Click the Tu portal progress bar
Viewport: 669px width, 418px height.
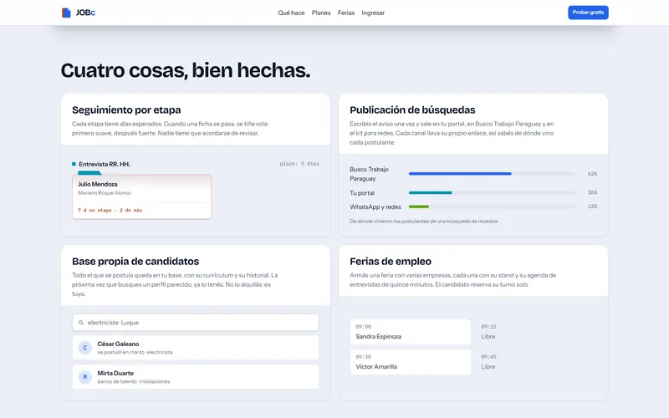[492, 192]
